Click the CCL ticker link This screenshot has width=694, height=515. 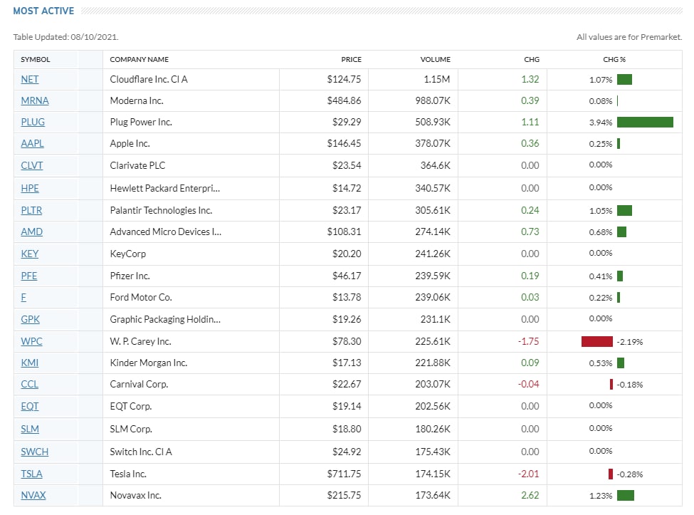tap(30, 384)
